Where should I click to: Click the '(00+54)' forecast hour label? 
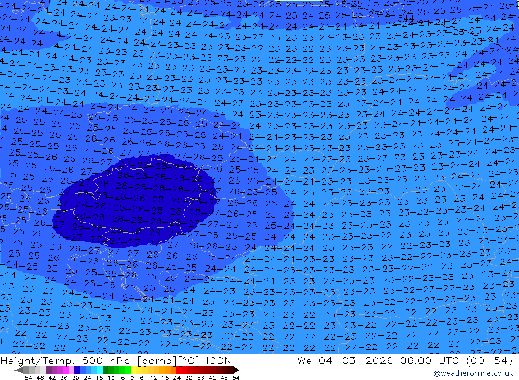tap(489, 360)
